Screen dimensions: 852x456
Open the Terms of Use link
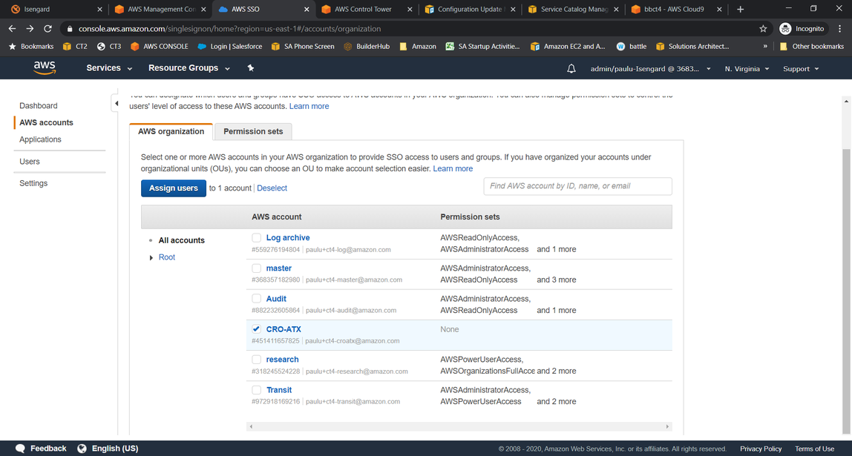click(x=814, y=449)
